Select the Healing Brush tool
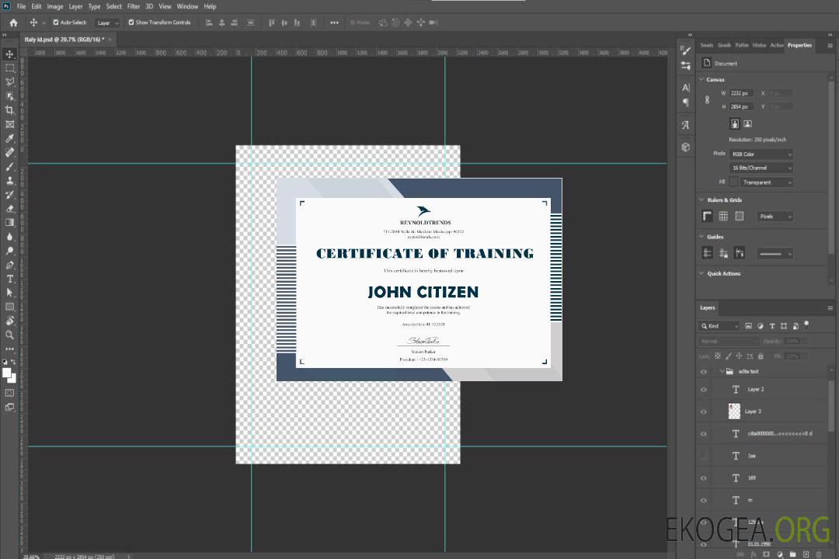The width and height of the screenshot is (839, 559). (x=9, y=152)
